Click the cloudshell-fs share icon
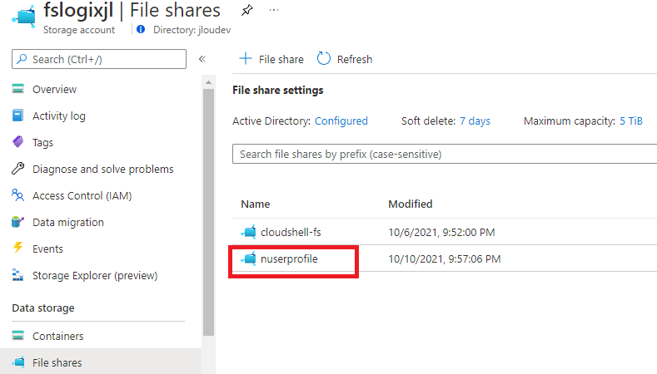This screenshot has width=657, height=374. tap(248, 232)
